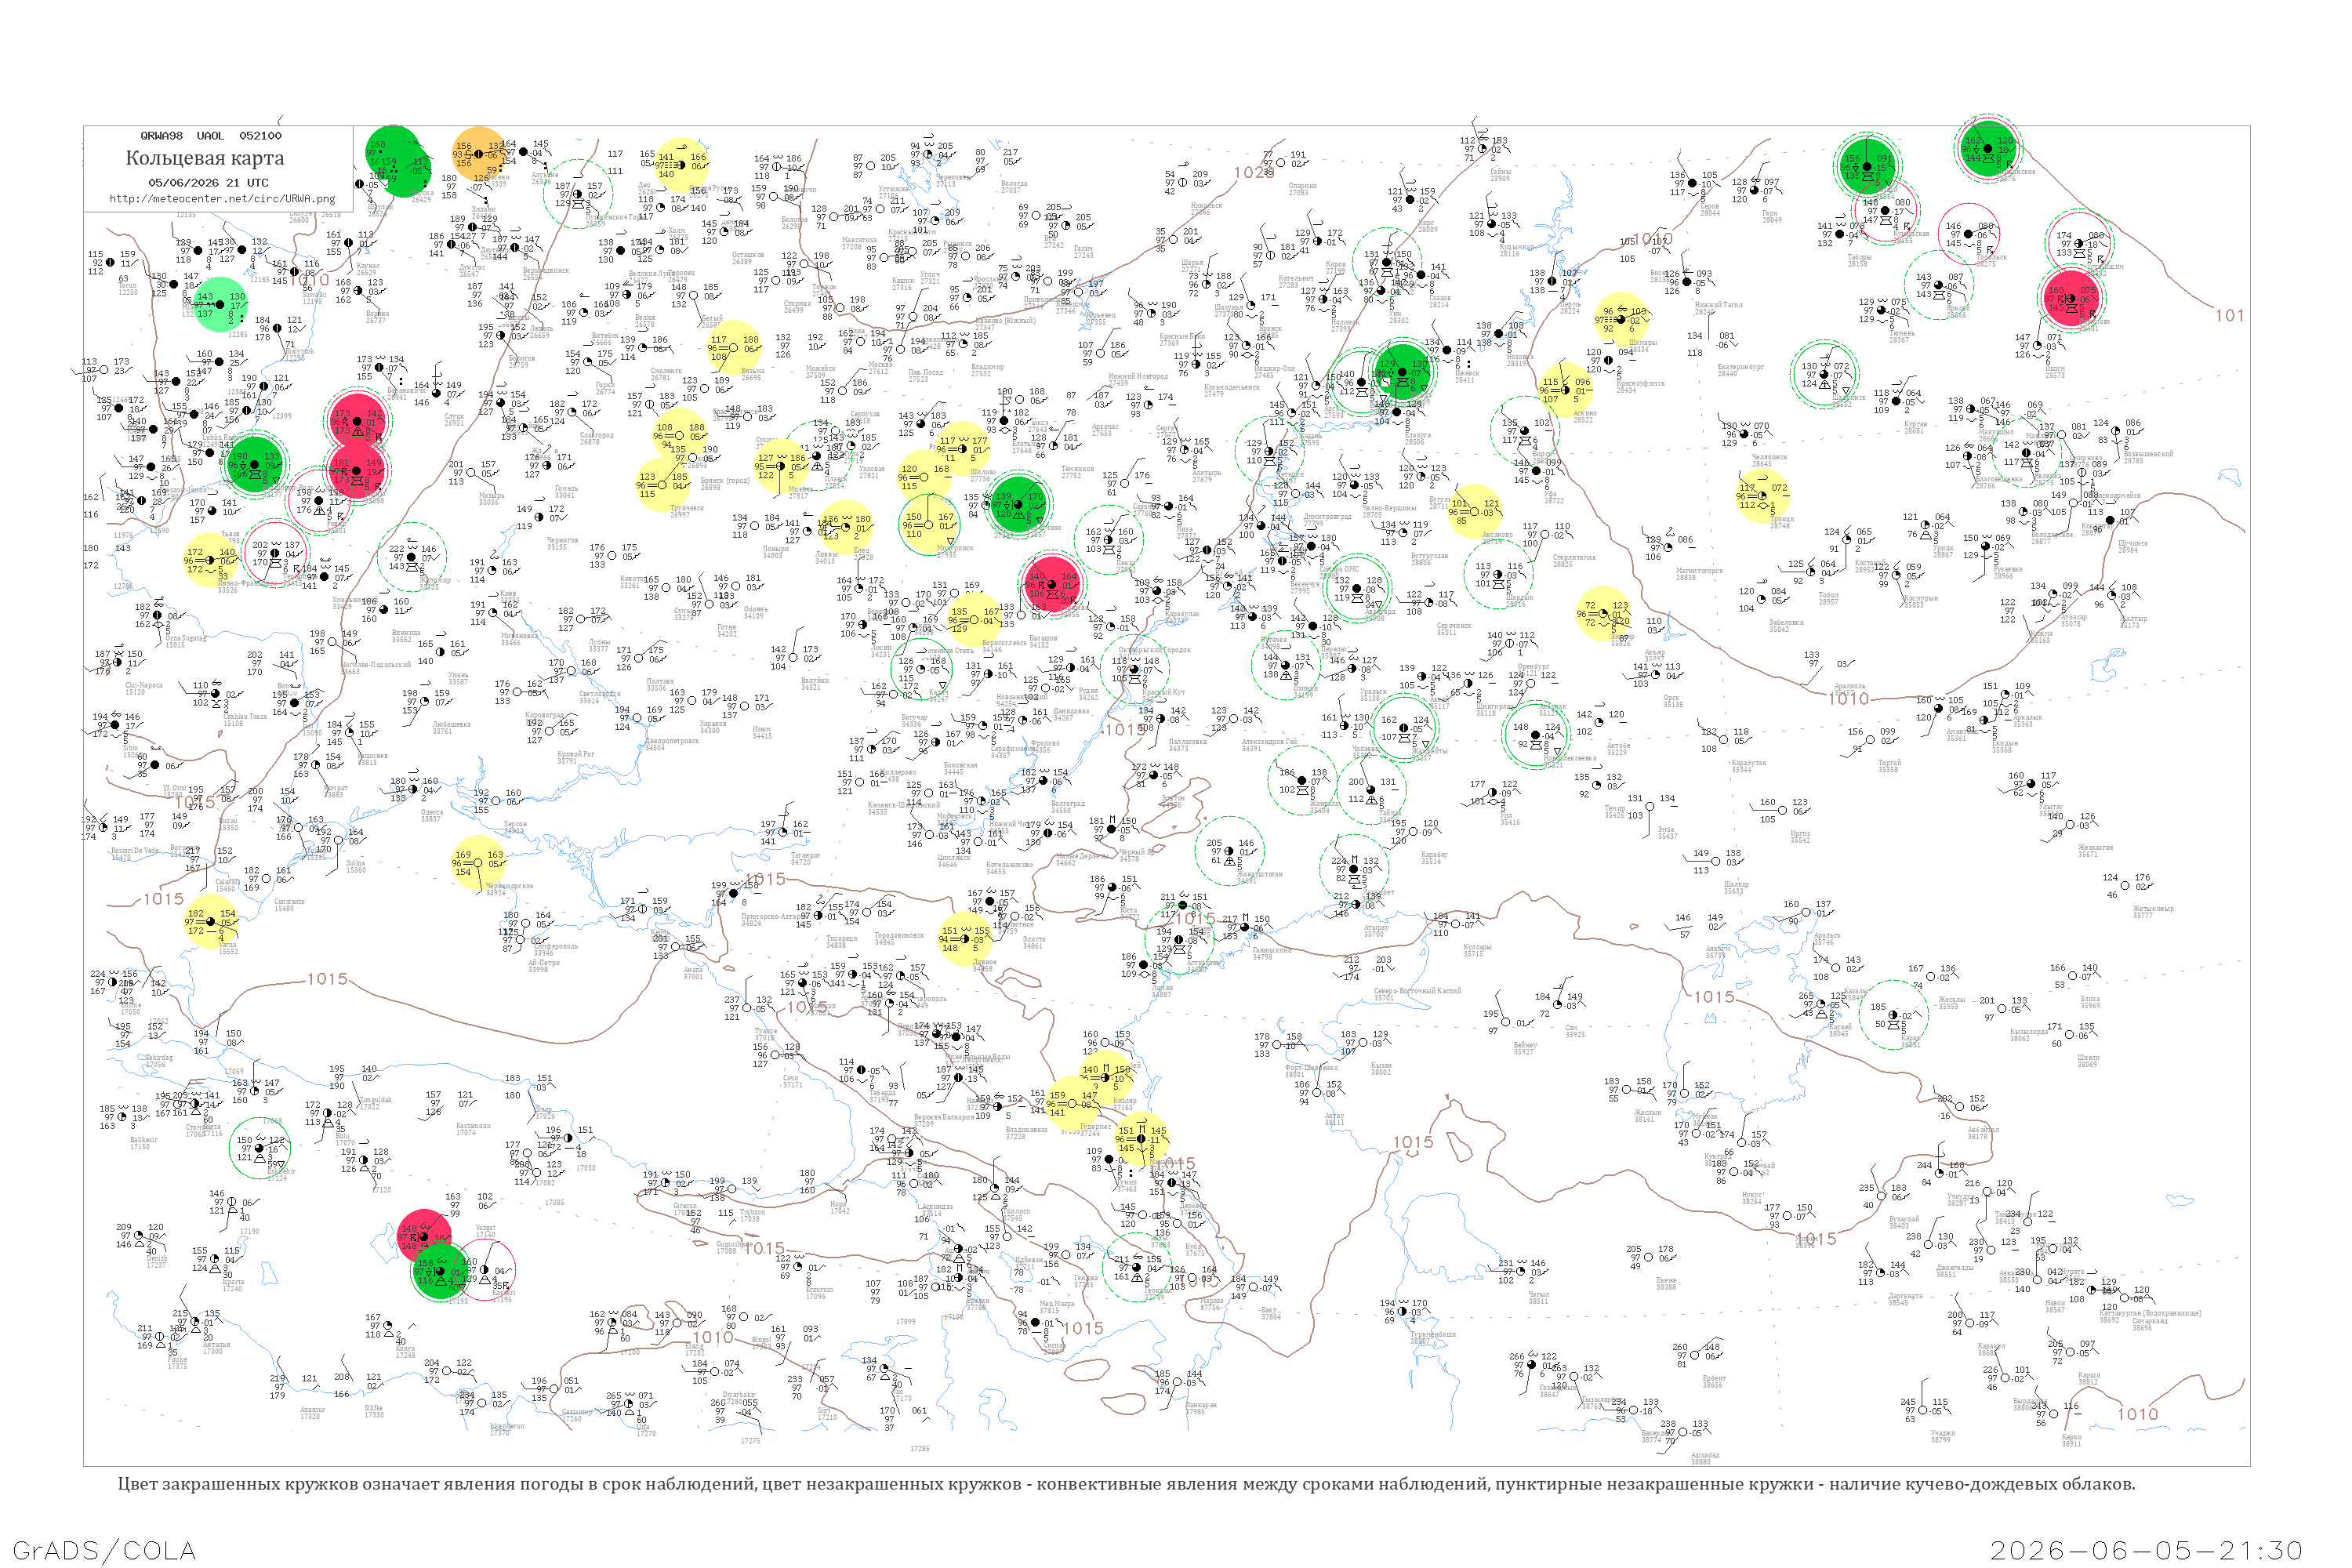The height and width of the screenshot is (1568, 2352).
Task: Click the "Suwalki 12195" station label
Action: click(x=315, y=297)
